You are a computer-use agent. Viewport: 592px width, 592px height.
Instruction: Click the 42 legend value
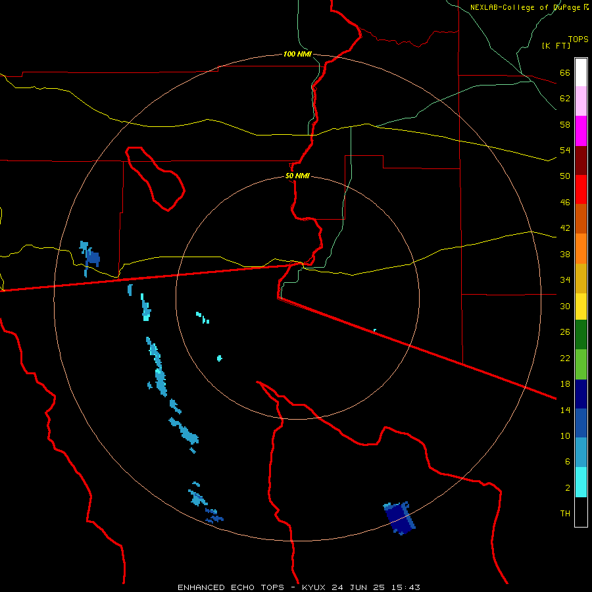coord(565,228)
